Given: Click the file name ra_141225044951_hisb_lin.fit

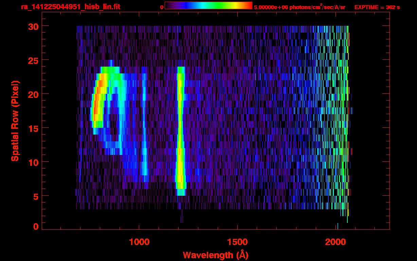Looking at the screenshot, I should click(70, 7).
